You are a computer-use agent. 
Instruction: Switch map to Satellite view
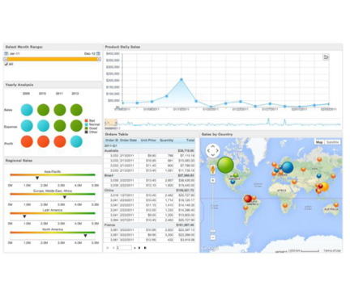coord(332,142)
